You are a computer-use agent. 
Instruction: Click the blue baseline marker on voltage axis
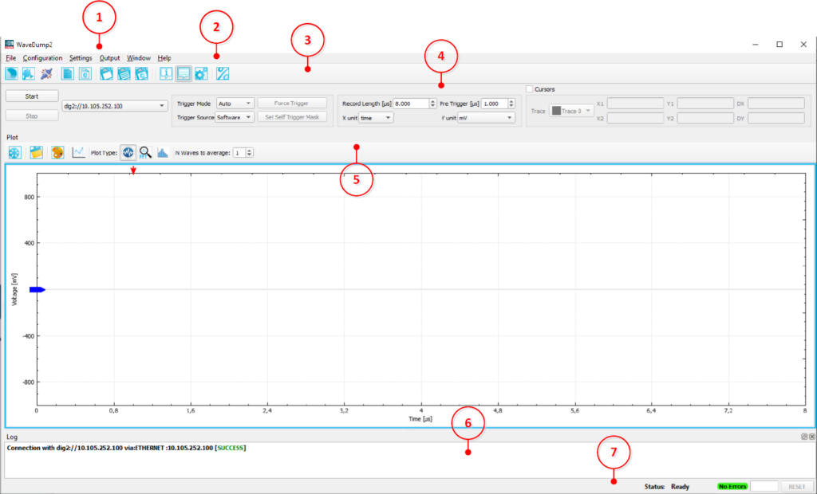(37, 289)
